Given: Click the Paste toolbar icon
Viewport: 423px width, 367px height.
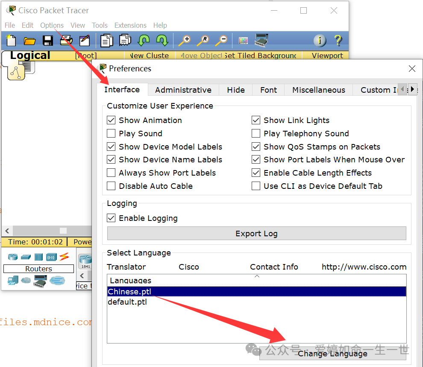Looking at the screenshot, I should 125,41.
